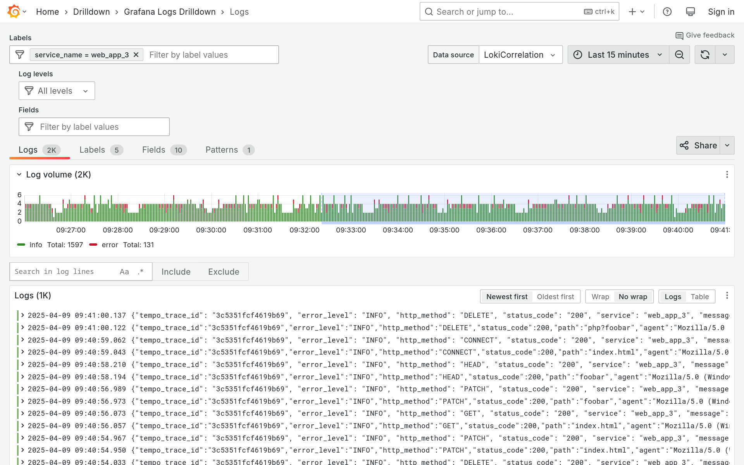Expand the 09:40:54.967 log line
The height and width of the screenshot is (465, 744).
point(22,437)
